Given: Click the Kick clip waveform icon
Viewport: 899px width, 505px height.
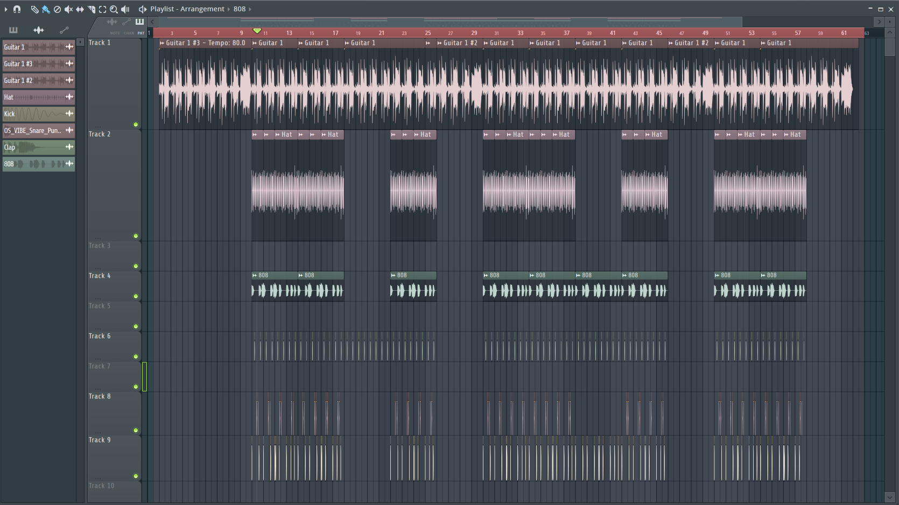Looking at the screenshot, I should click(x=69, y=114).
